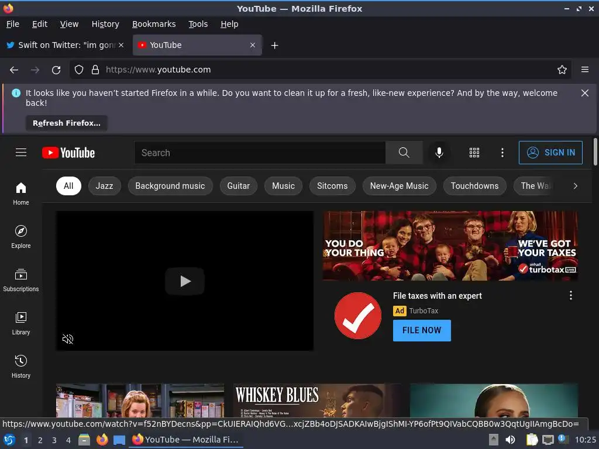The width and height of the screenshot is (599, 449).
Task: Open the File menu
Action: (x=13, y=24)
